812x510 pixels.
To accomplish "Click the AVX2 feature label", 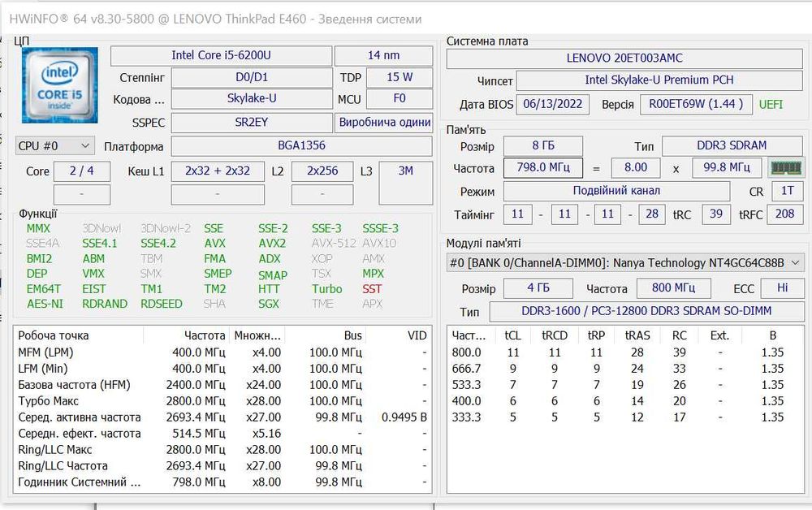I will [272, 244].
